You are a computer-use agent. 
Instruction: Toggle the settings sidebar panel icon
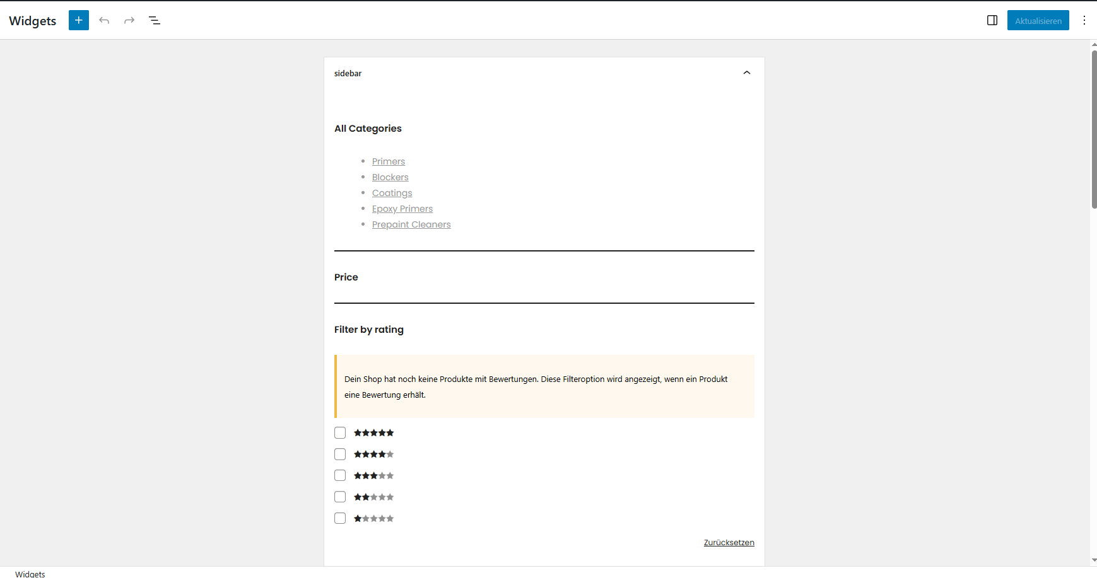click(x=992, y=20)
